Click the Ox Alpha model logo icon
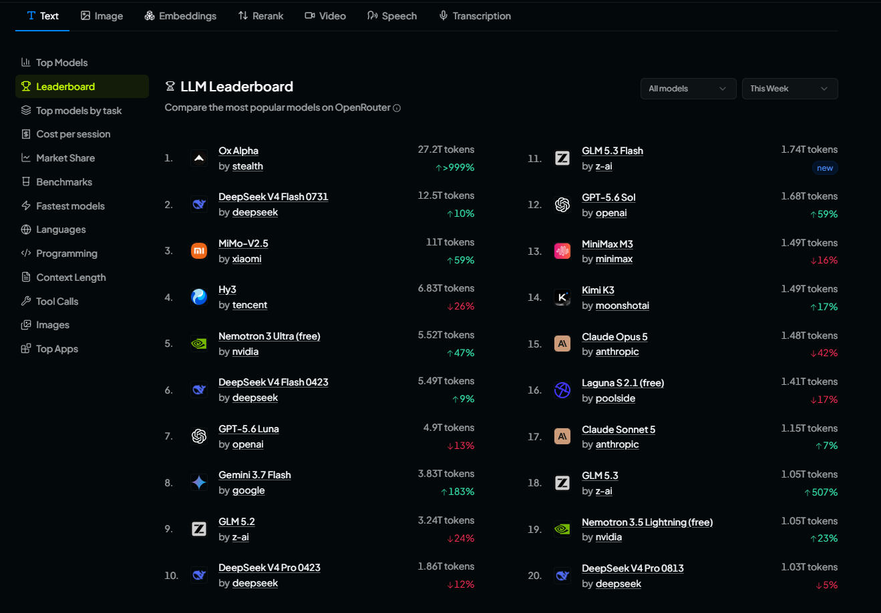The image size is (881, 613). click(199, 158)
